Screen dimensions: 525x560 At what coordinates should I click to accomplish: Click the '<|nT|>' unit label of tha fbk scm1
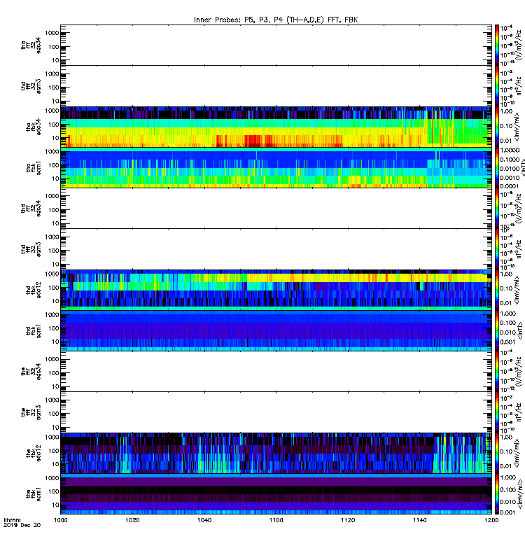tap(523, 168)
